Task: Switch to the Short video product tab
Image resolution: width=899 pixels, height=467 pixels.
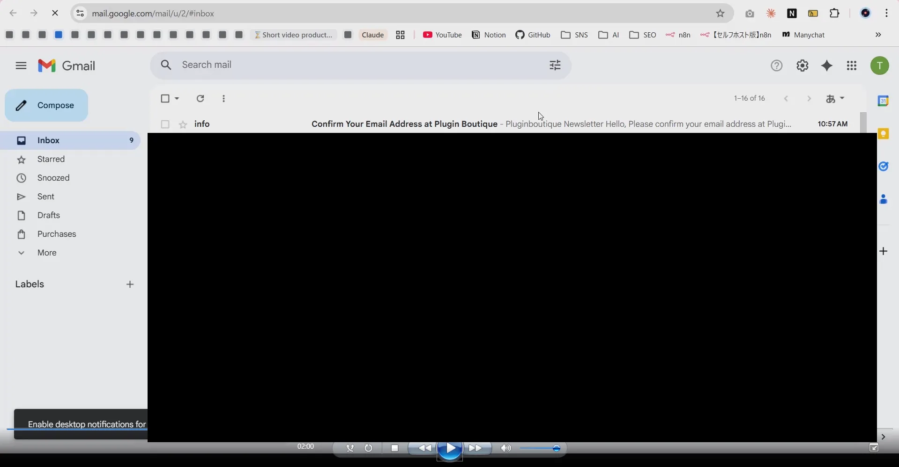Action: click(x=294, y=35)
